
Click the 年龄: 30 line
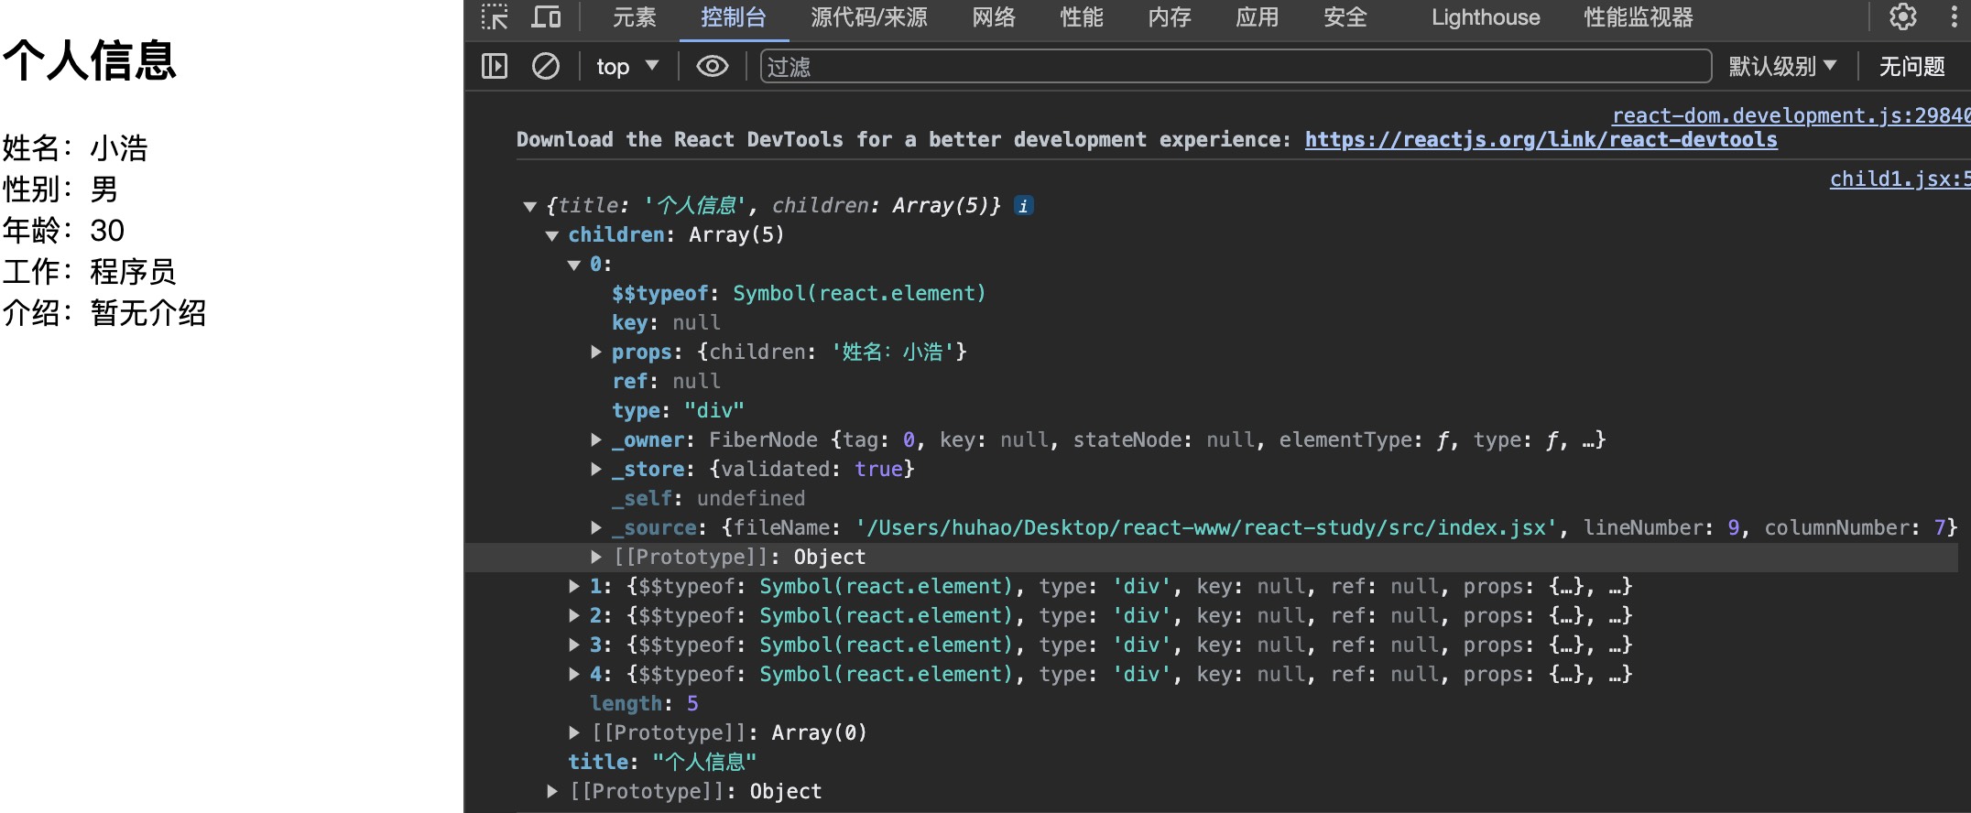coord(63,230)
